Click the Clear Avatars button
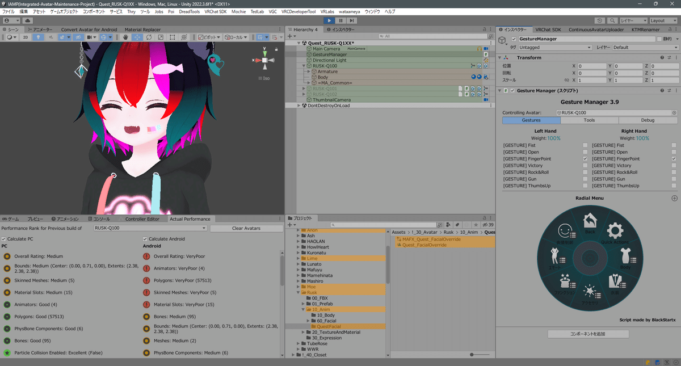 click(x=246, y=228)
